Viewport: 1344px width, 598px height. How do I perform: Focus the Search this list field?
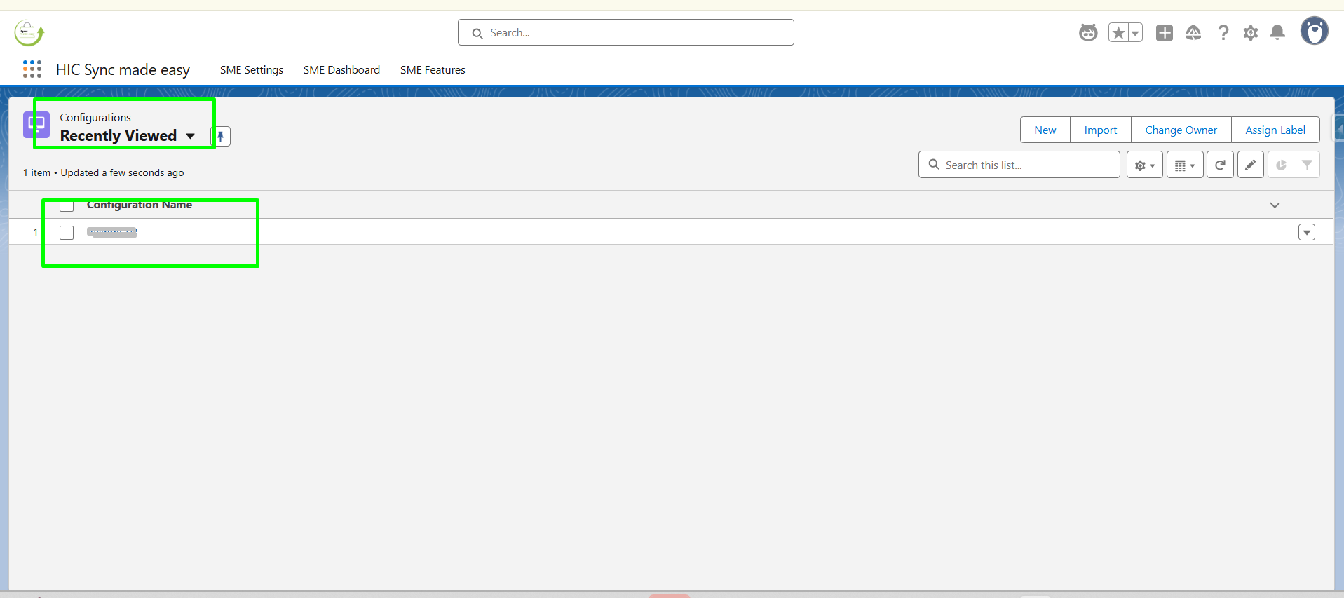coord(1019,165)
